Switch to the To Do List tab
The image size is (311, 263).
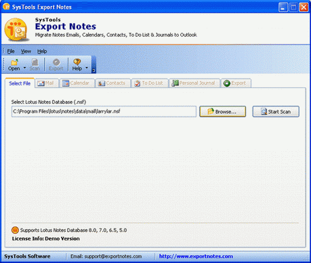150,83
